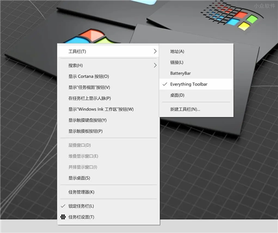This screenshot has height=233, width=278.
Task: Click the checkmark next to Everything Toolbar
Action: (165, 84)
